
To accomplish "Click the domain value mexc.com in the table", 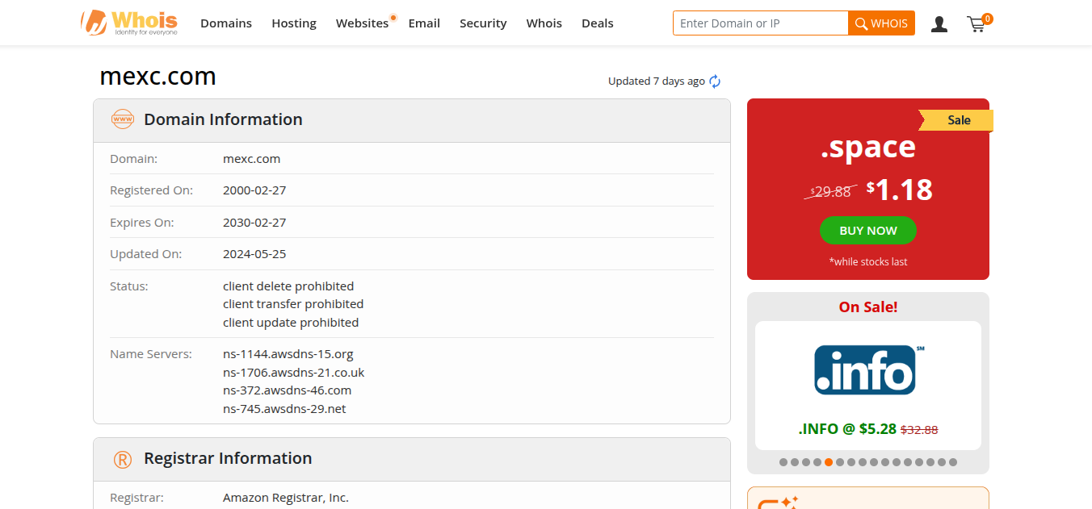I will click(x=252, y=159).
